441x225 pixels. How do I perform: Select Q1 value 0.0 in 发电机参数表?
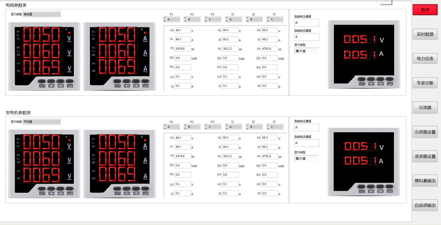(x=183, y=165)
